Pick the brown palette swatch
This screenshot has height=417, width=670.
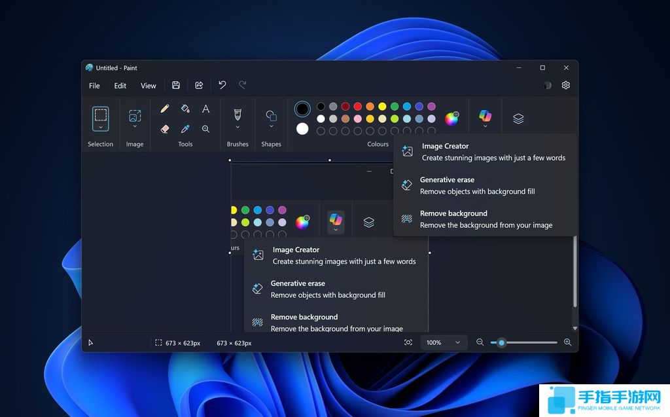(345, 118)
